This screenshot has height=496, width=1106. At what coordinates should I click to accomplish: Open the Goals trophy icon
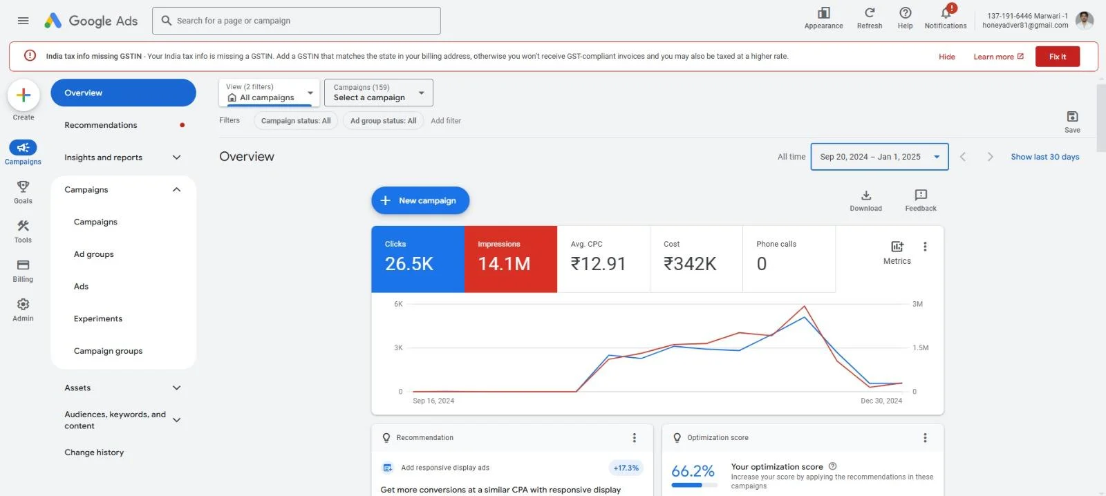pyautogui.click(x=23, y=187)
